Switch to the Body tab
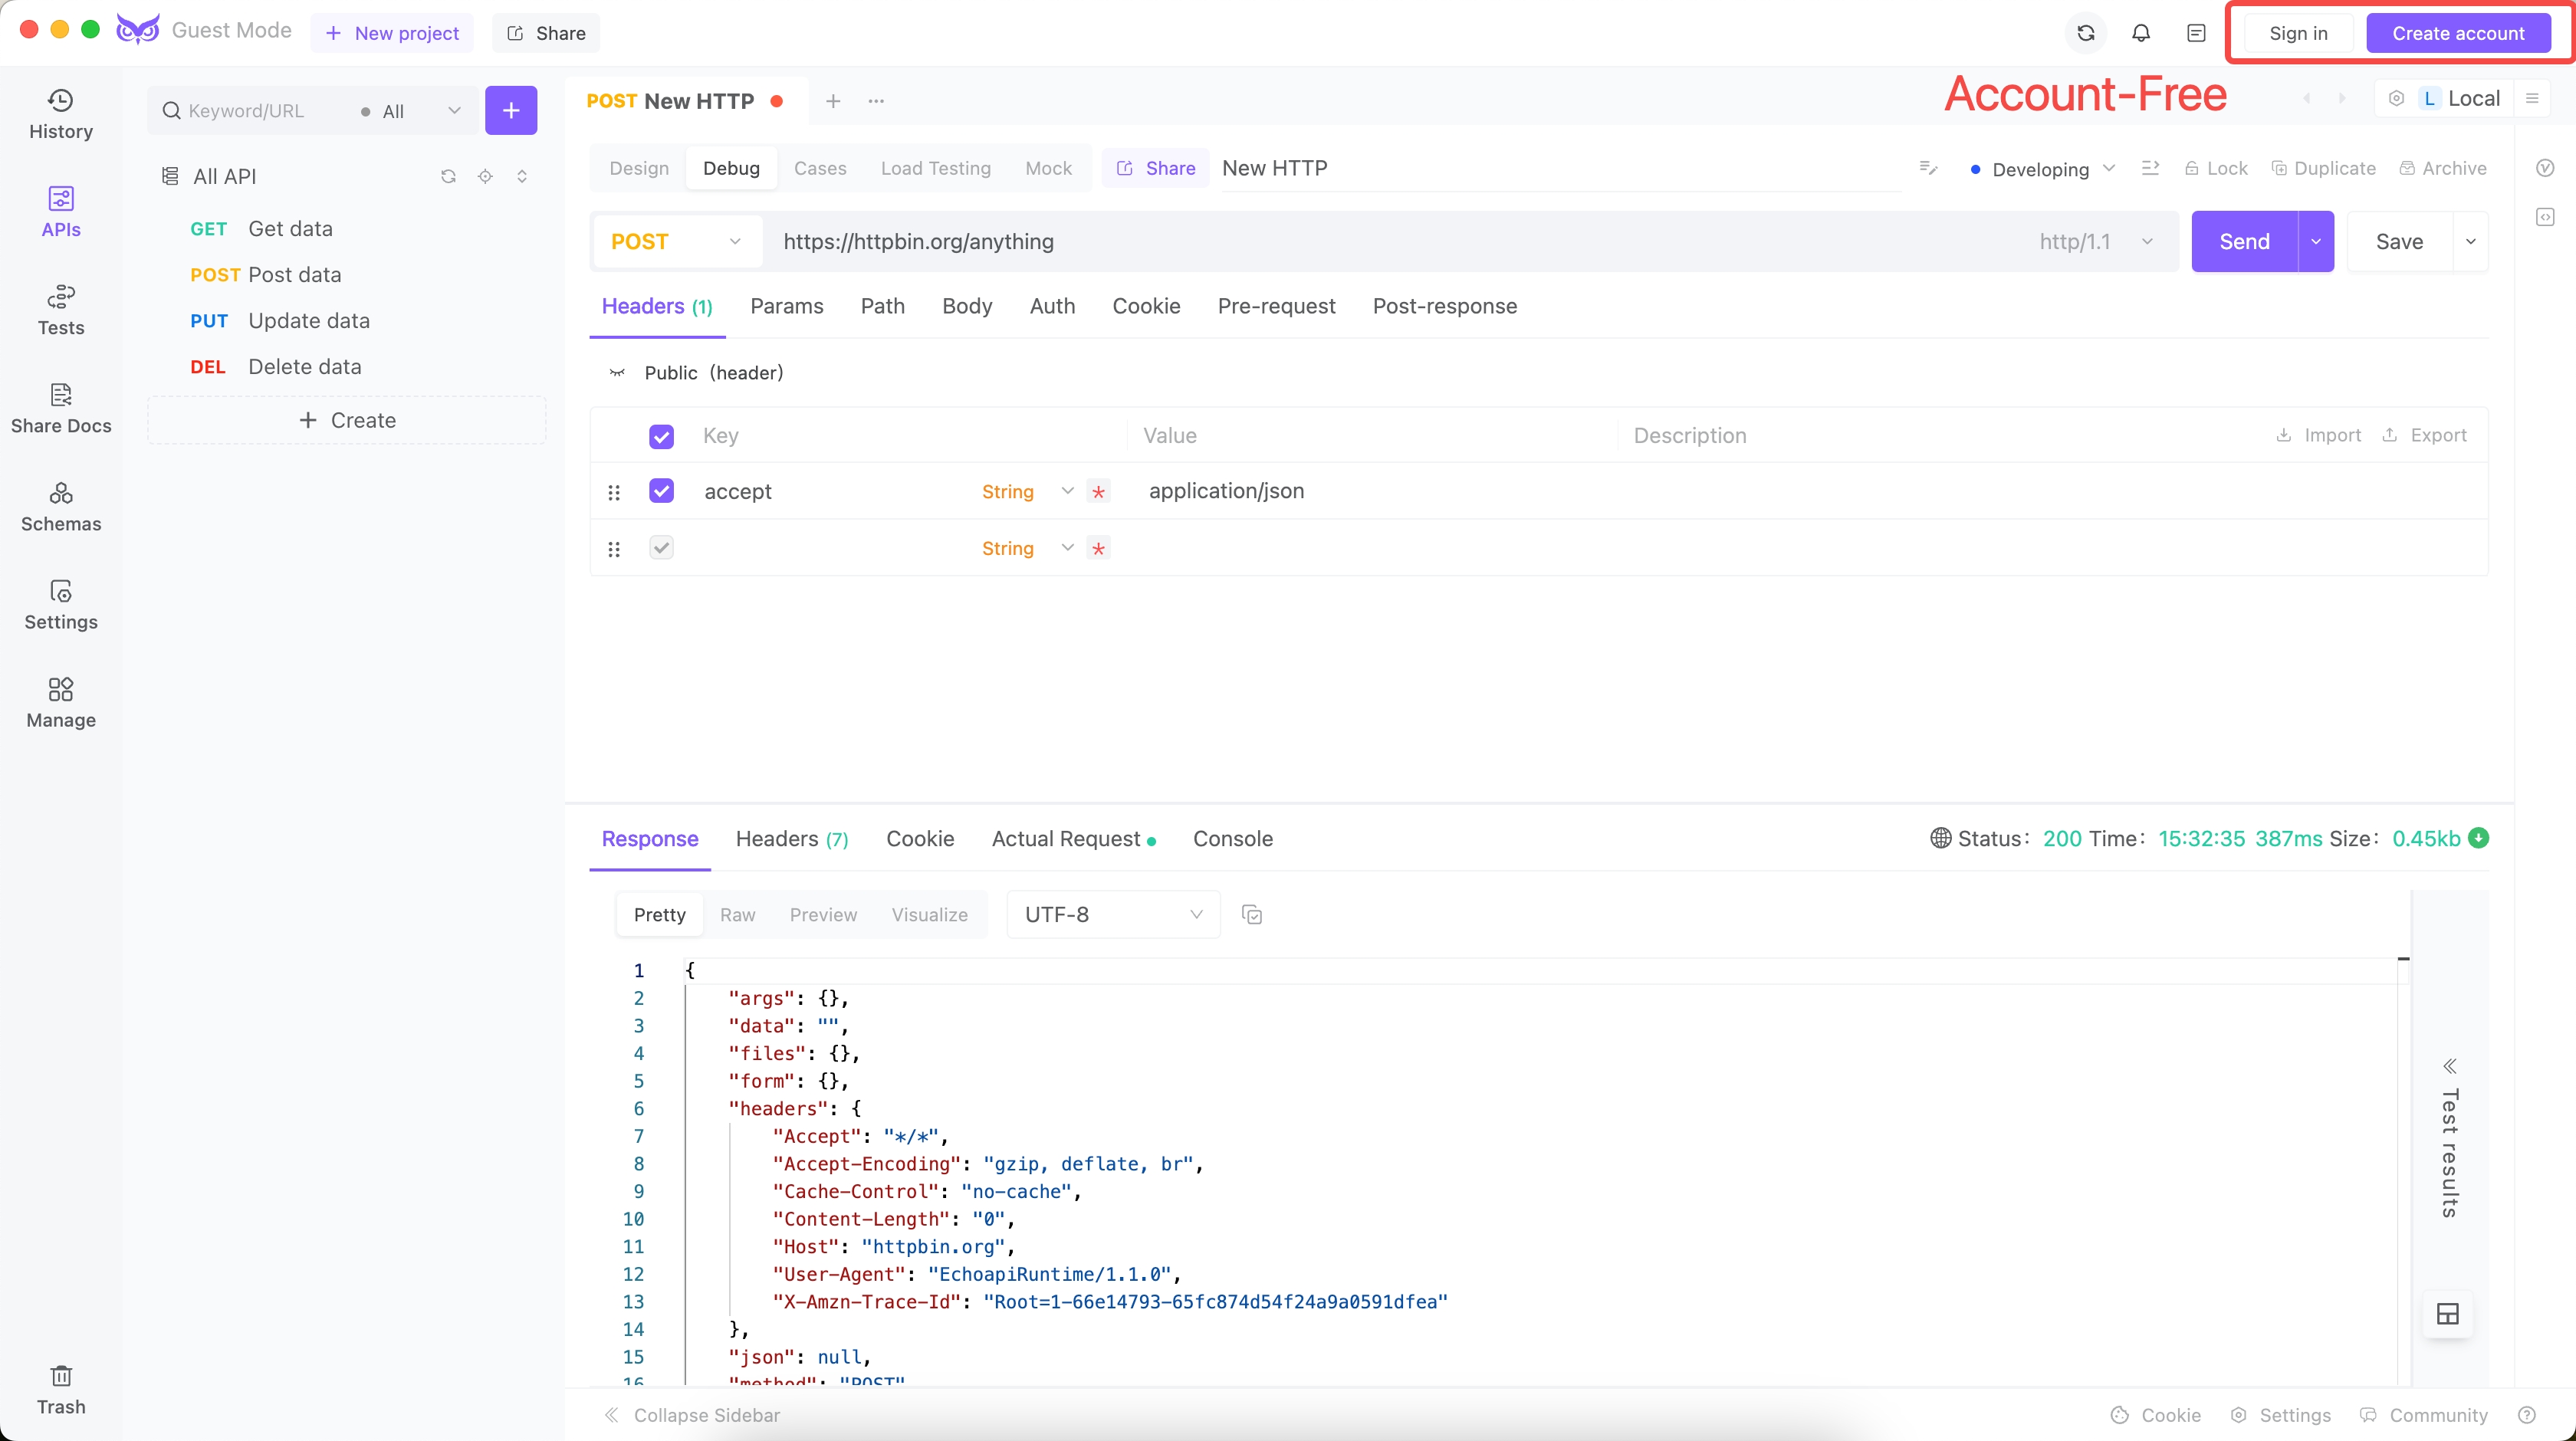 tap(968, 306)
